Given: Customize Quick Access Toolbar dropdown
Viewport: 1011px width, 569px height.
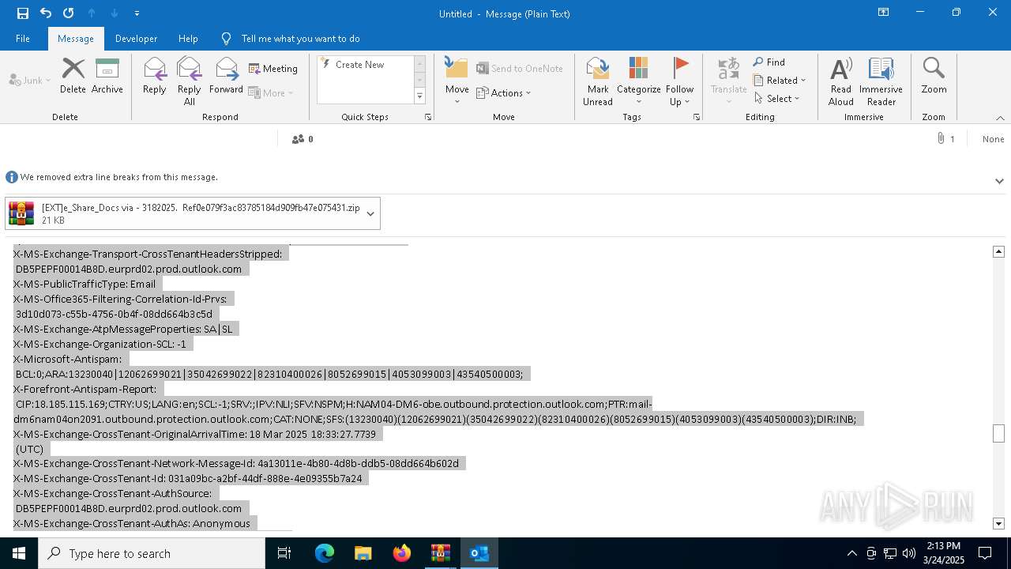Looking at the screenshot, I should click(x=137, y=13).
